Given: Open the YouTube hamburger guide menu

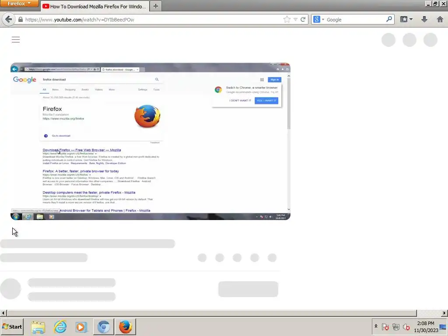Looking at the screenshot, I should (x=16, y=39).
